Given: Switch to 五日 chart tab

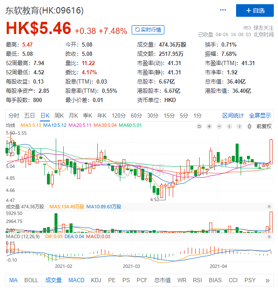Looking at the screenshot, I should 29,115.
